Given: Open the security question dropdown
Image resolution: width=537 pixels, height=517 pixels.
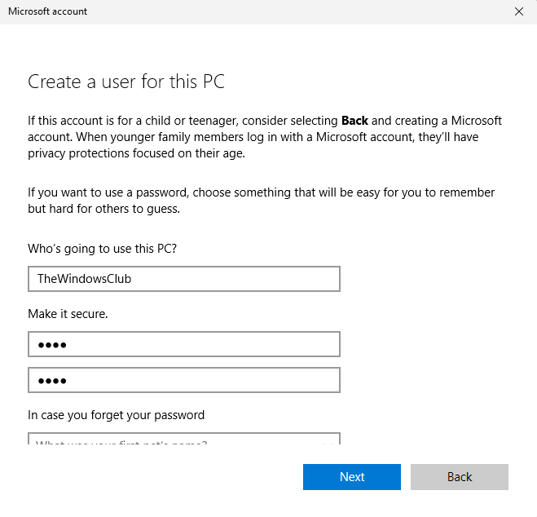Looking at the screenshot, I should (x=183, y=440).
